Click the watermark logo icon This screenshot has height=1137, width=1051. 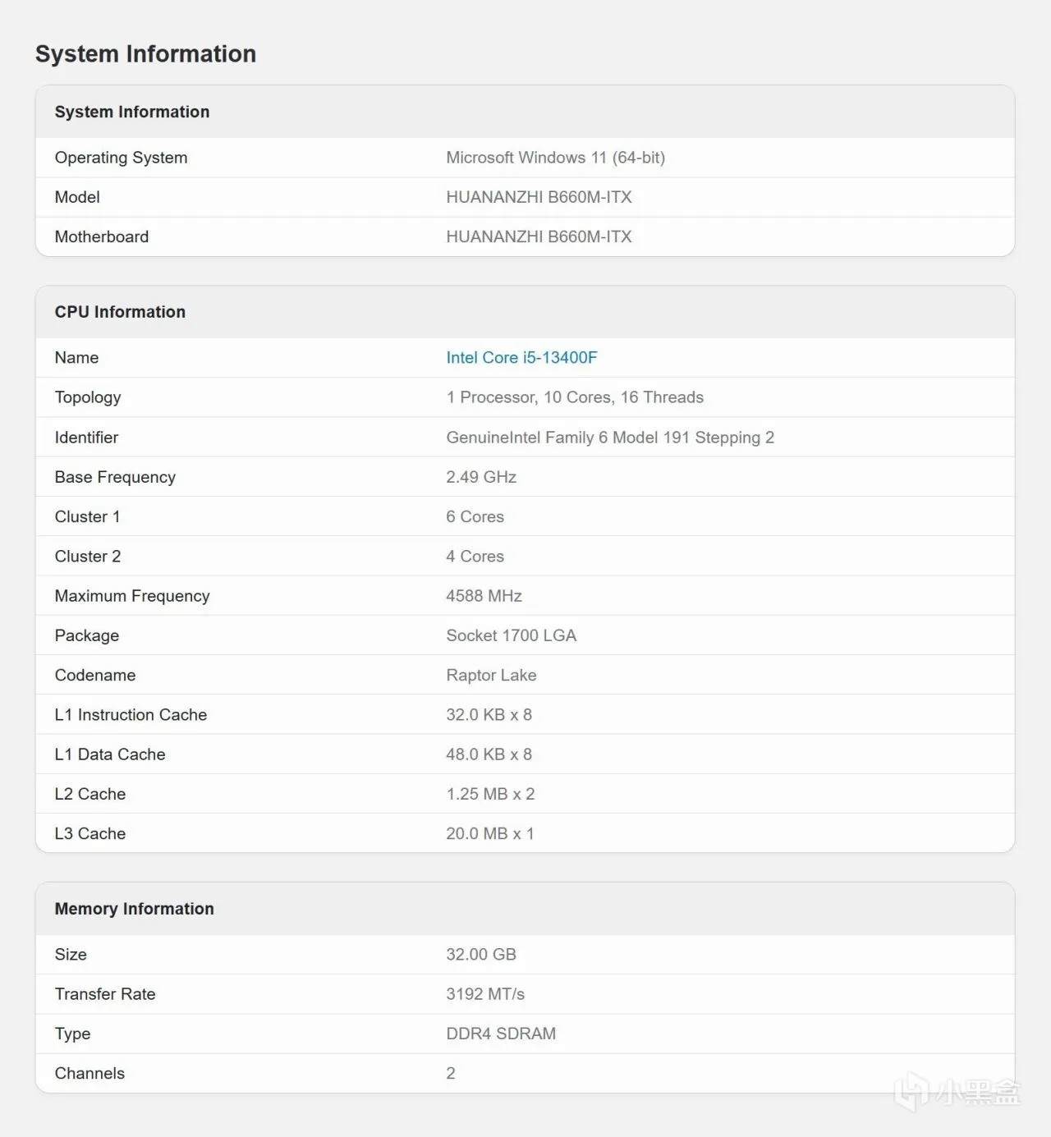pos(911,1093)
